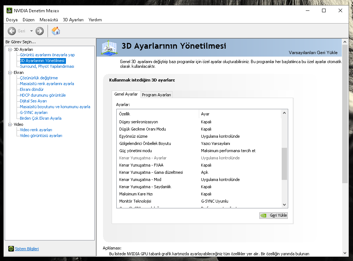
Task: Open the 3D Ayarları menu
Action: click(x=73, y=20)
